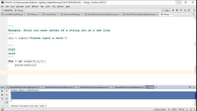Click the top-right editor inspection indicator

(x=195, y=18)
